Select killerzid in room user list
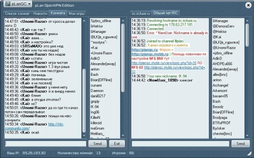Image resolution: width=254 pixels, height=158 pixels. [x=96, y=123]
